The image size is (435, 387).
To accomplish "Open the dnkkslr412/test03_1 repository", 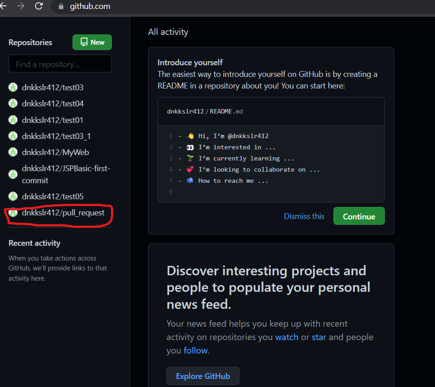I will [x=56, y=136].
